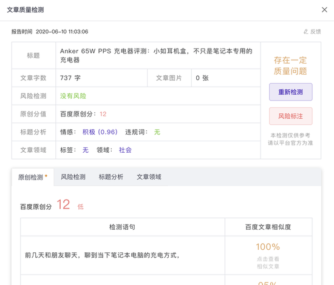
Task: Switch to the 标题分析 tab
Action: click(111, 177)
